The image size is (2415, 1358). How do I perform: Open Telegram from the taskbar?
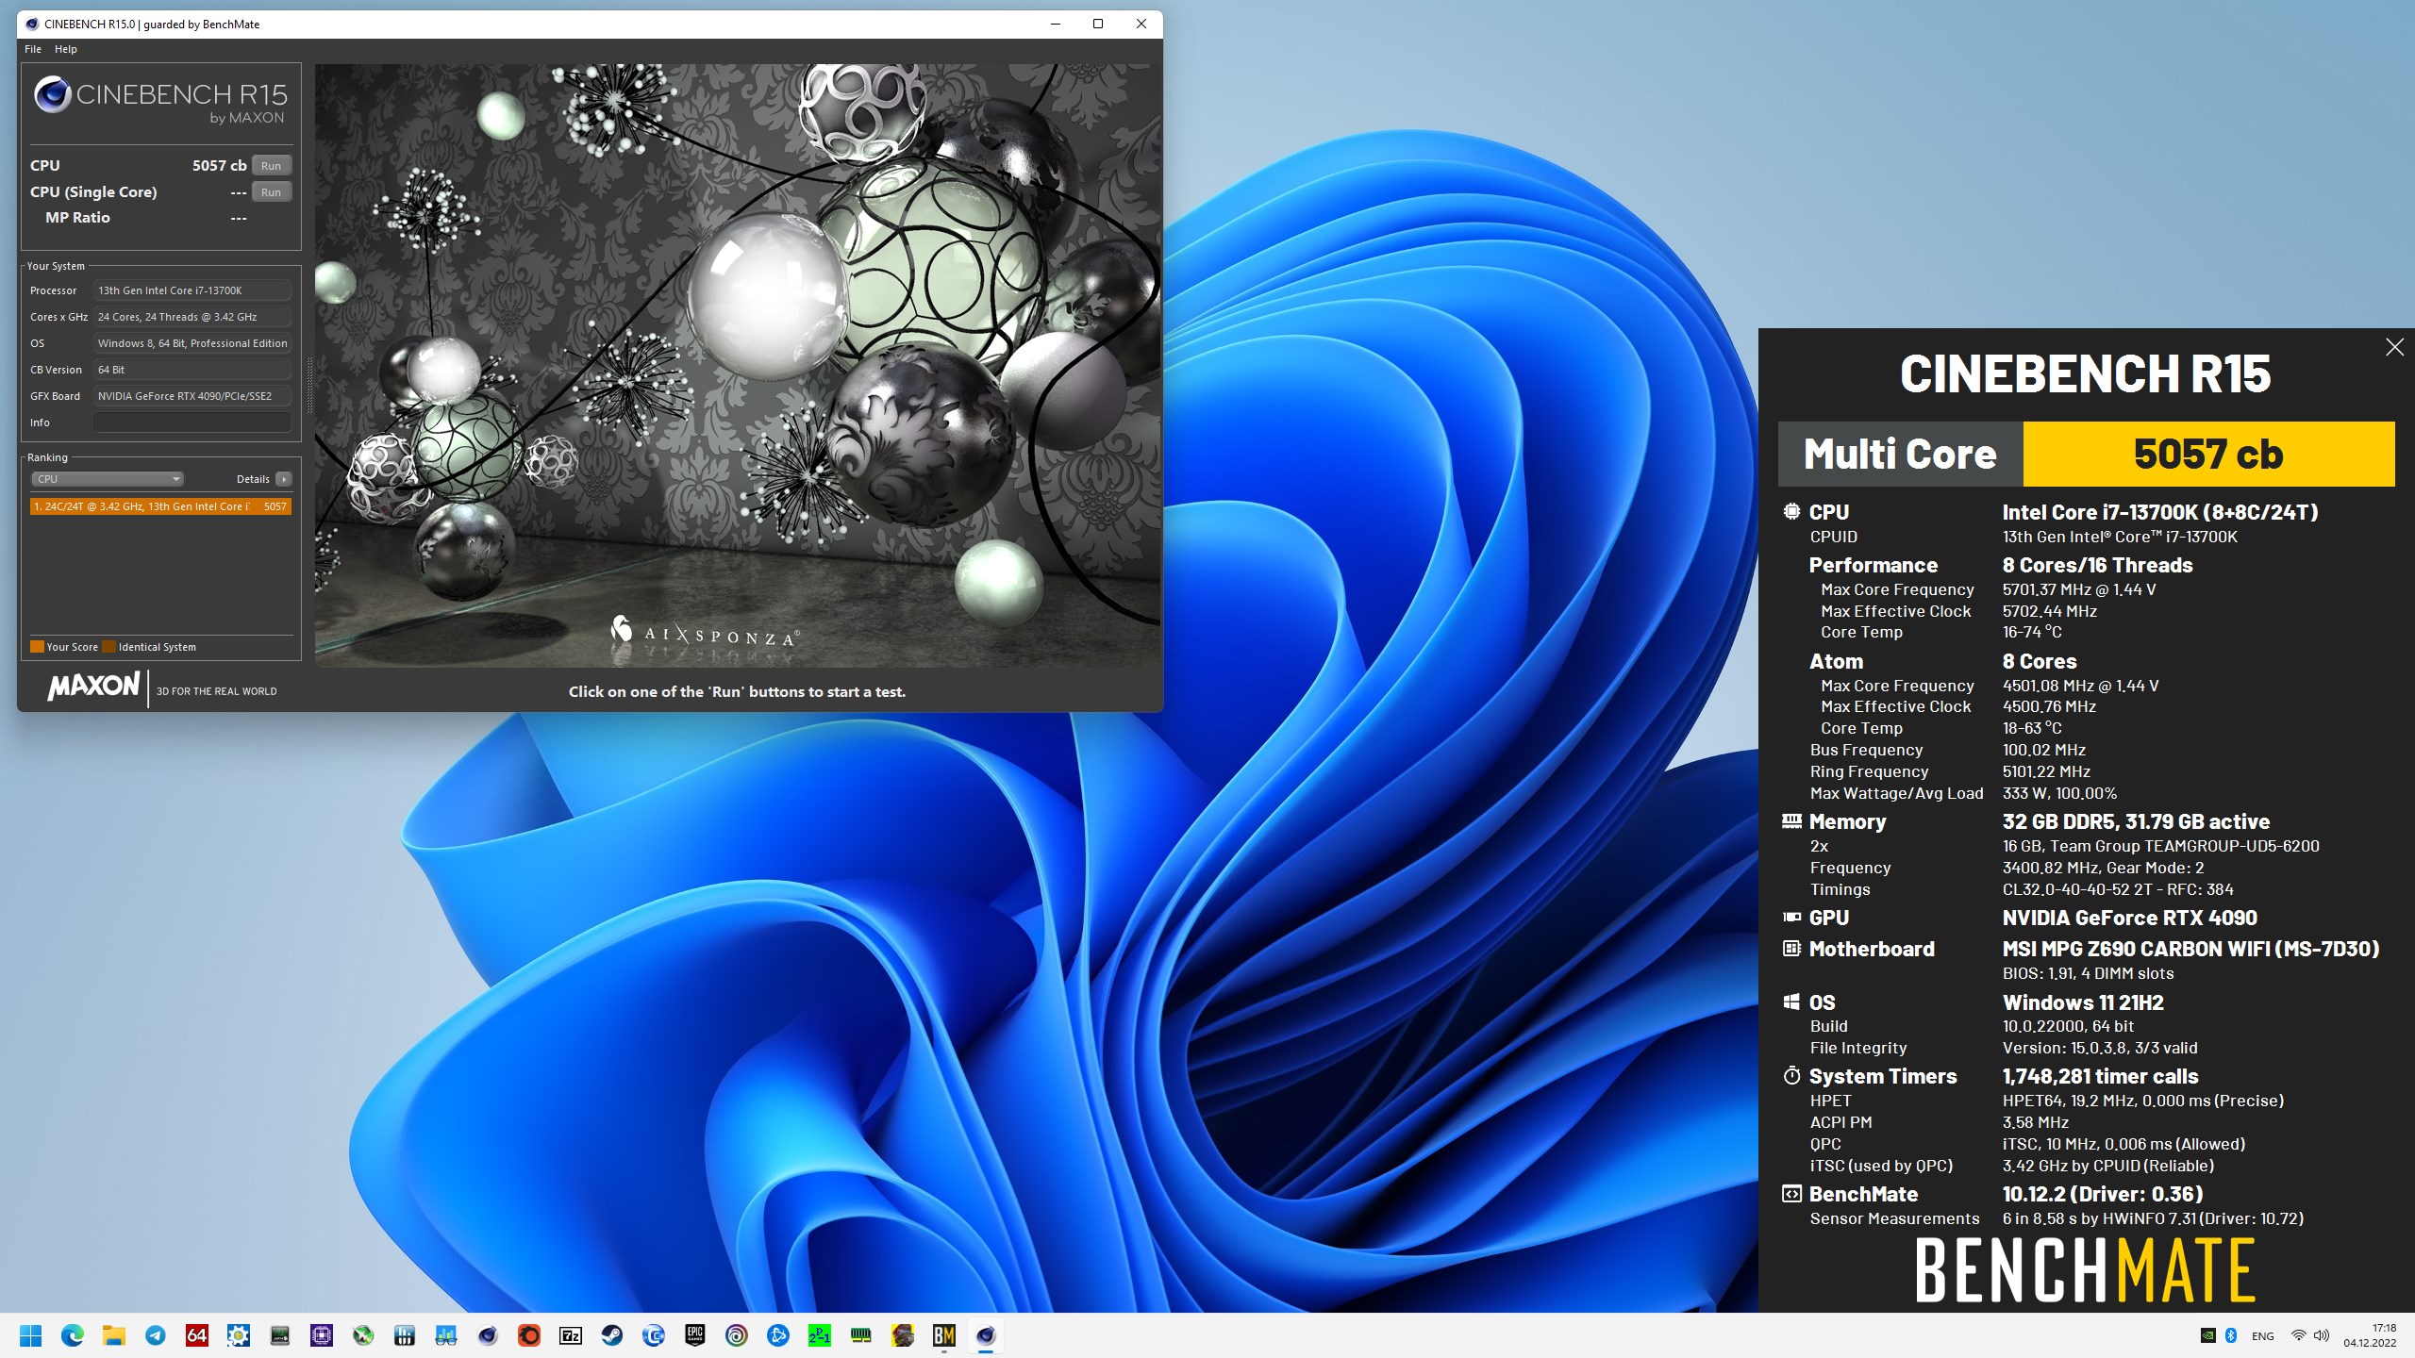tap(156, 1335)
